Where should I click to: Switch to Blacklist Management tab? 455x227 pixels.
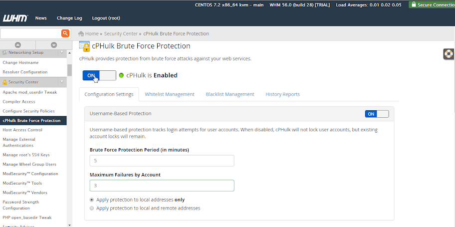pyautogui.click(x=230, y=94)
